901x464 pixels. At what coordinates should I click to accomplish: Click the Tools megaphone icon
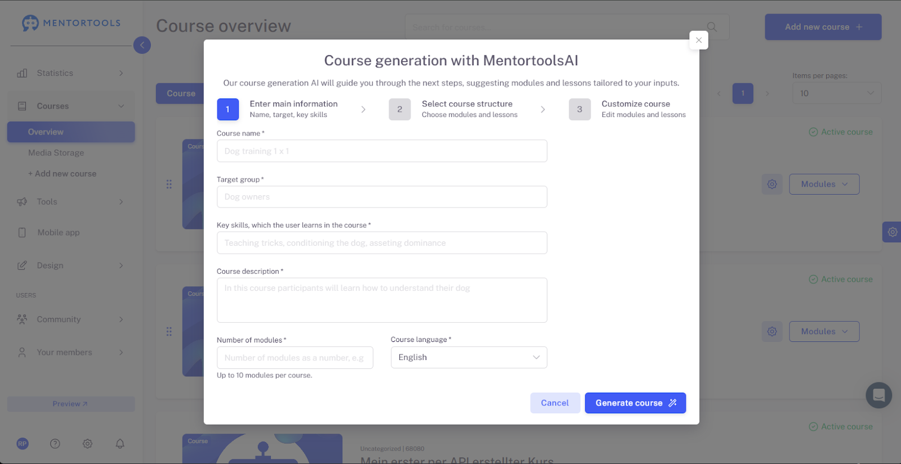coord(23,202)
